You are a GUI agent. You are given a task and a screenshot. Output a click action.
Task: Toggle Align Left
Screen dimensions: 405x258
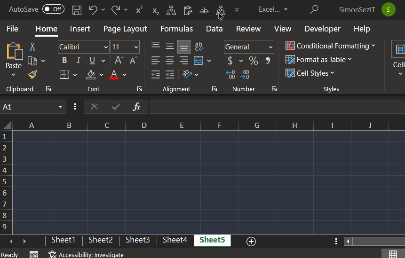click(156, 61)
